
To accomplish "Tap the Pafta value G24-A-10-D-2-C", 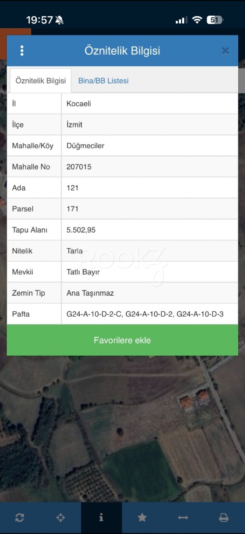I will pyautogui.click(x=94, y=314).
